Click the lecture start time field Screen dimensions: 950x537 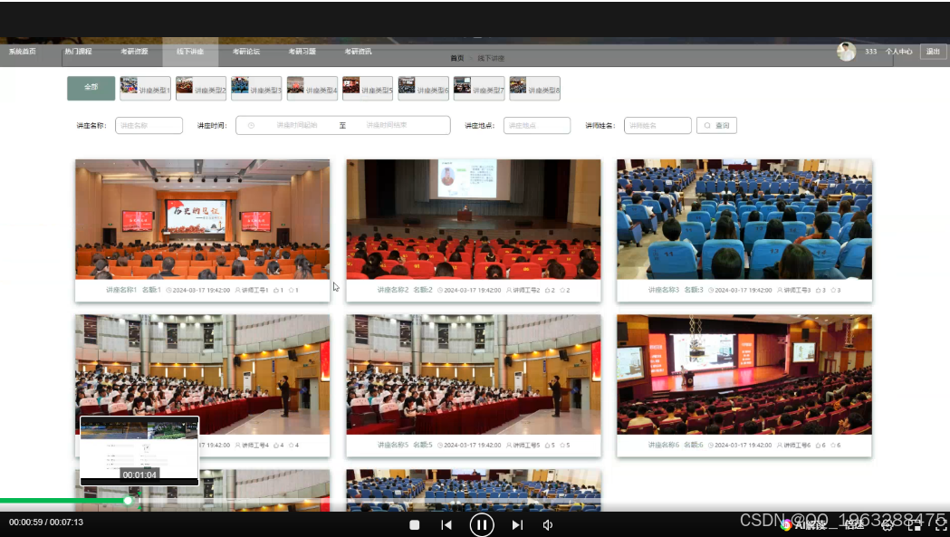pyautogui.click(x=297, y=126)
